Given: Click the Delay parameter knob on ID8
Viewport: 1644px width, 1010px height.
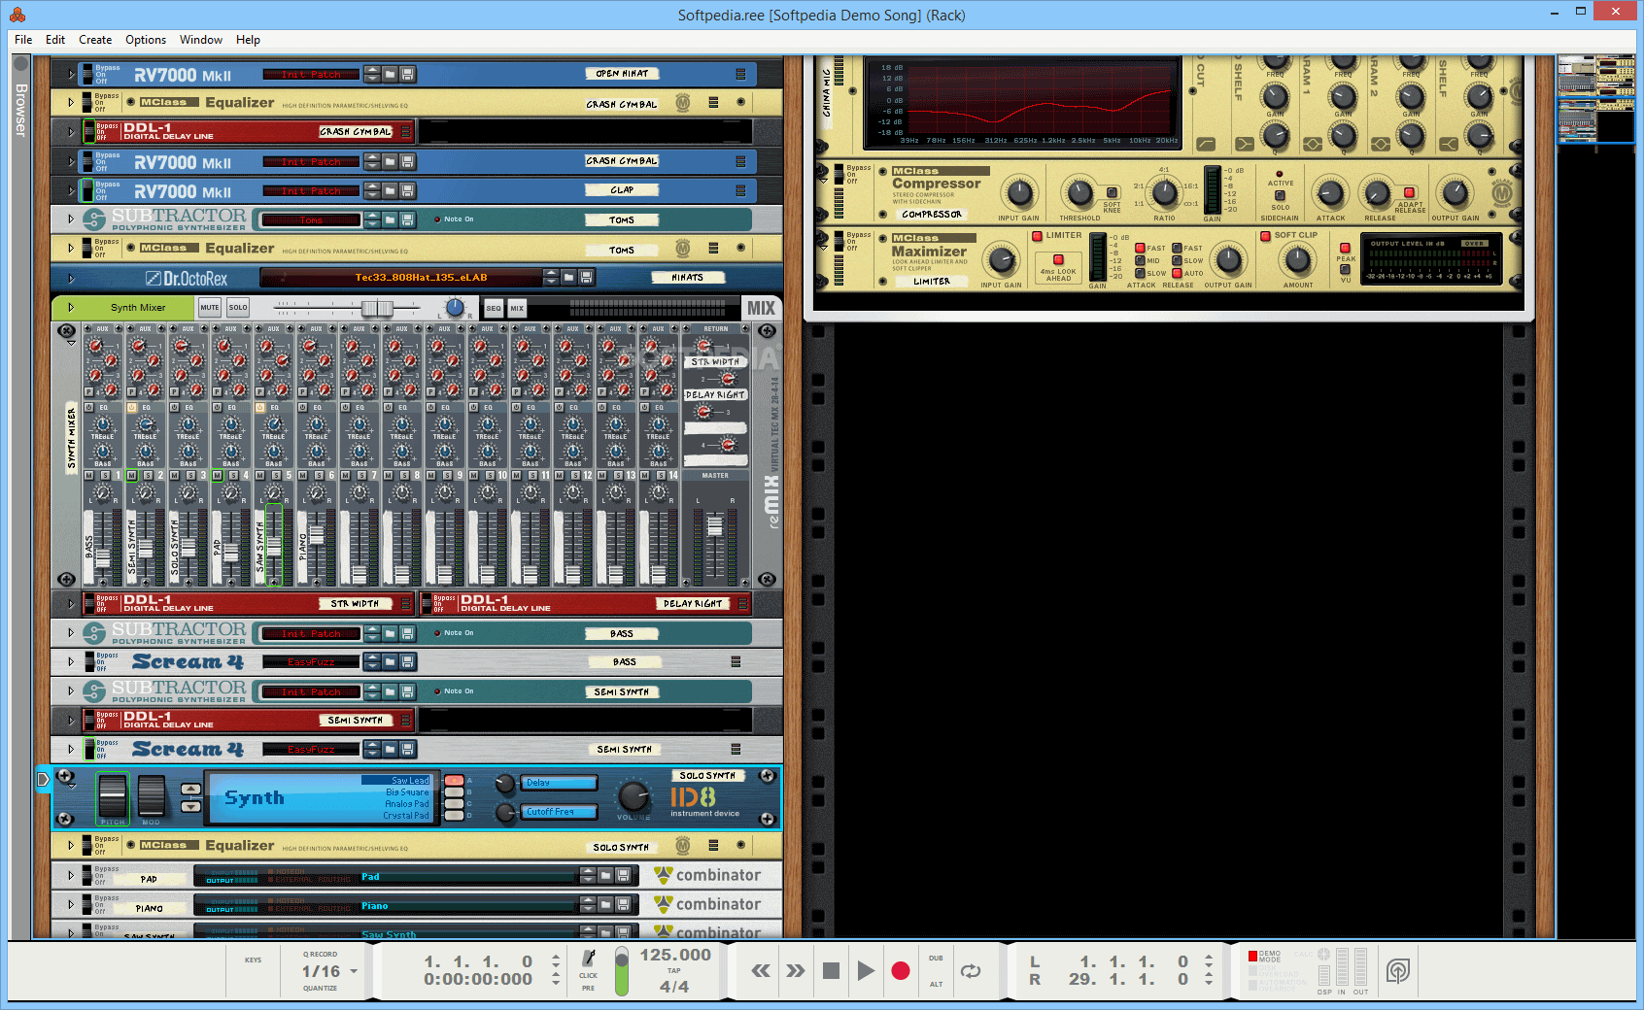Looking at the screenshot, I should tap(504, 784).
